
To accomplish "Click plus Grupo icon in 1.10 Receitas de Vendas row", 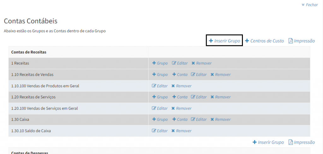I will point(154,74).
